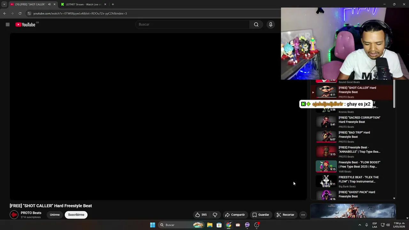The width and height of the screenshot is (409, 230).
Task: Reload the current page
Action: [20, 13]
